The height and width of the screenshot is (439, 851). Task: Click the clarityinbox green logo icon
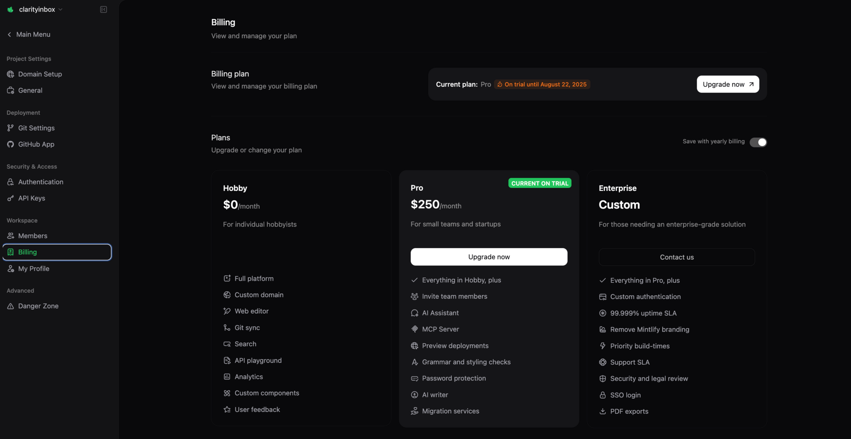pos(10,9)
